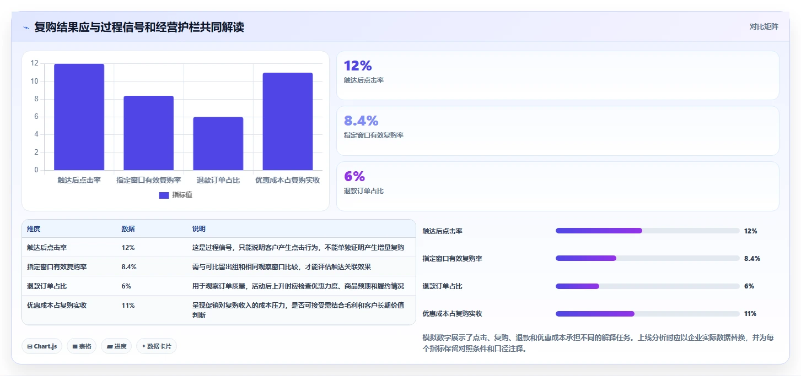Click the 6% data card value
The image size is (801, 376).
[x=354, y=176]
